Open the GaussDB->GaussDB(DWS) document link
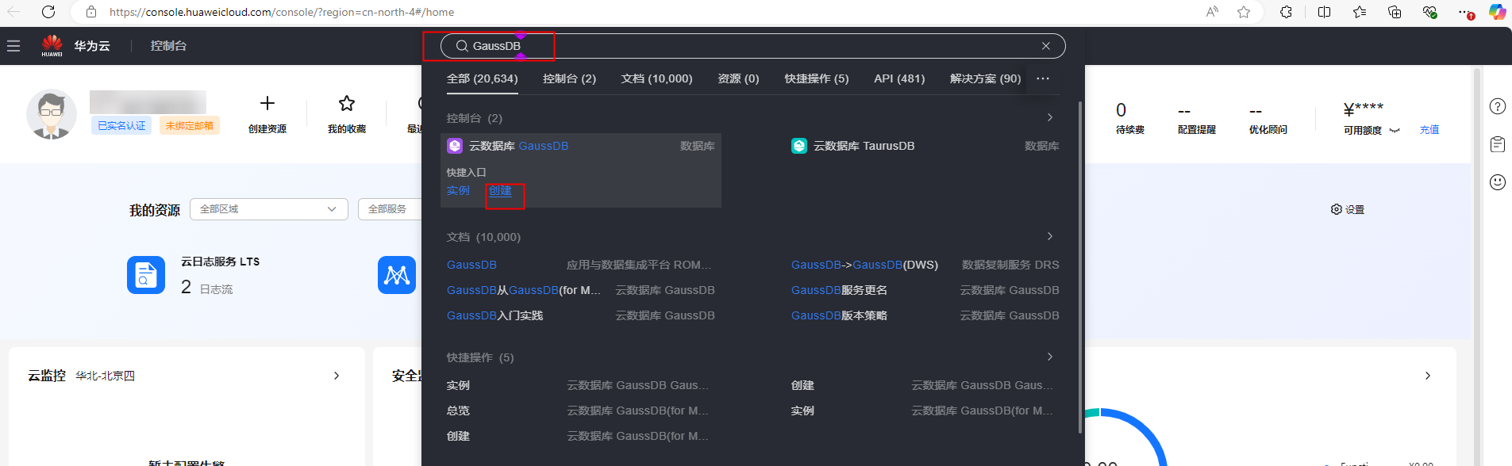The image size is (1512, 466). [x=864, y=265]
